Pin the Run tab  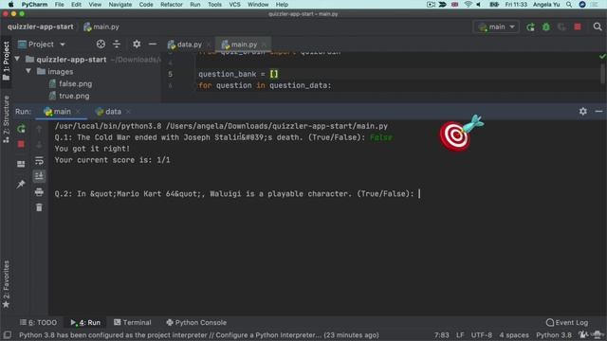click(21, 184)
